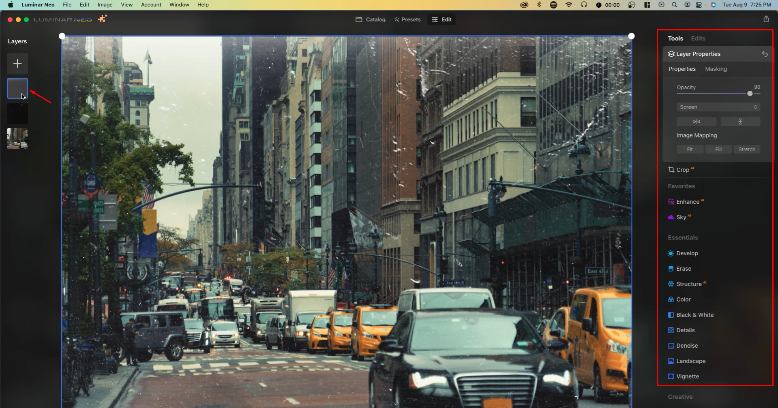The width and height of the screenshot is (778, 408).
Task: Open the Window menu
Action: 179,5
